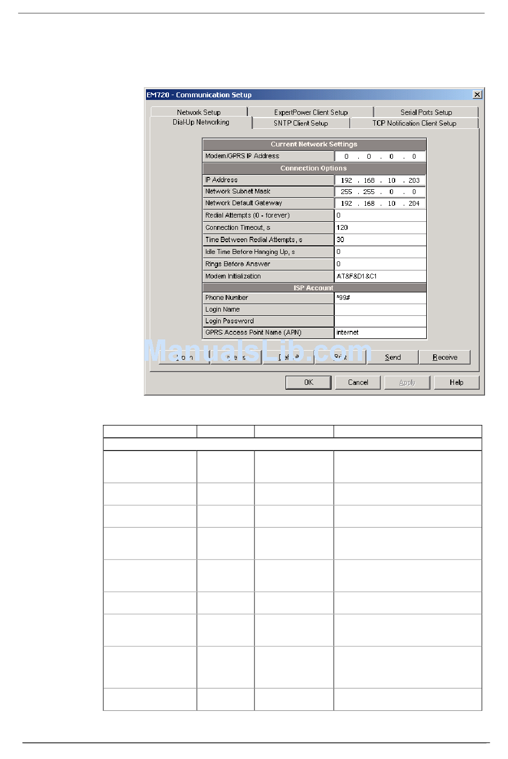Click the Rings Before Answer value
This screenshot has height=759, width=508.
(x=380, y=264)
